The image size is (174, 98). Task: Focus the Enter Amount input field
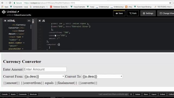45,69
